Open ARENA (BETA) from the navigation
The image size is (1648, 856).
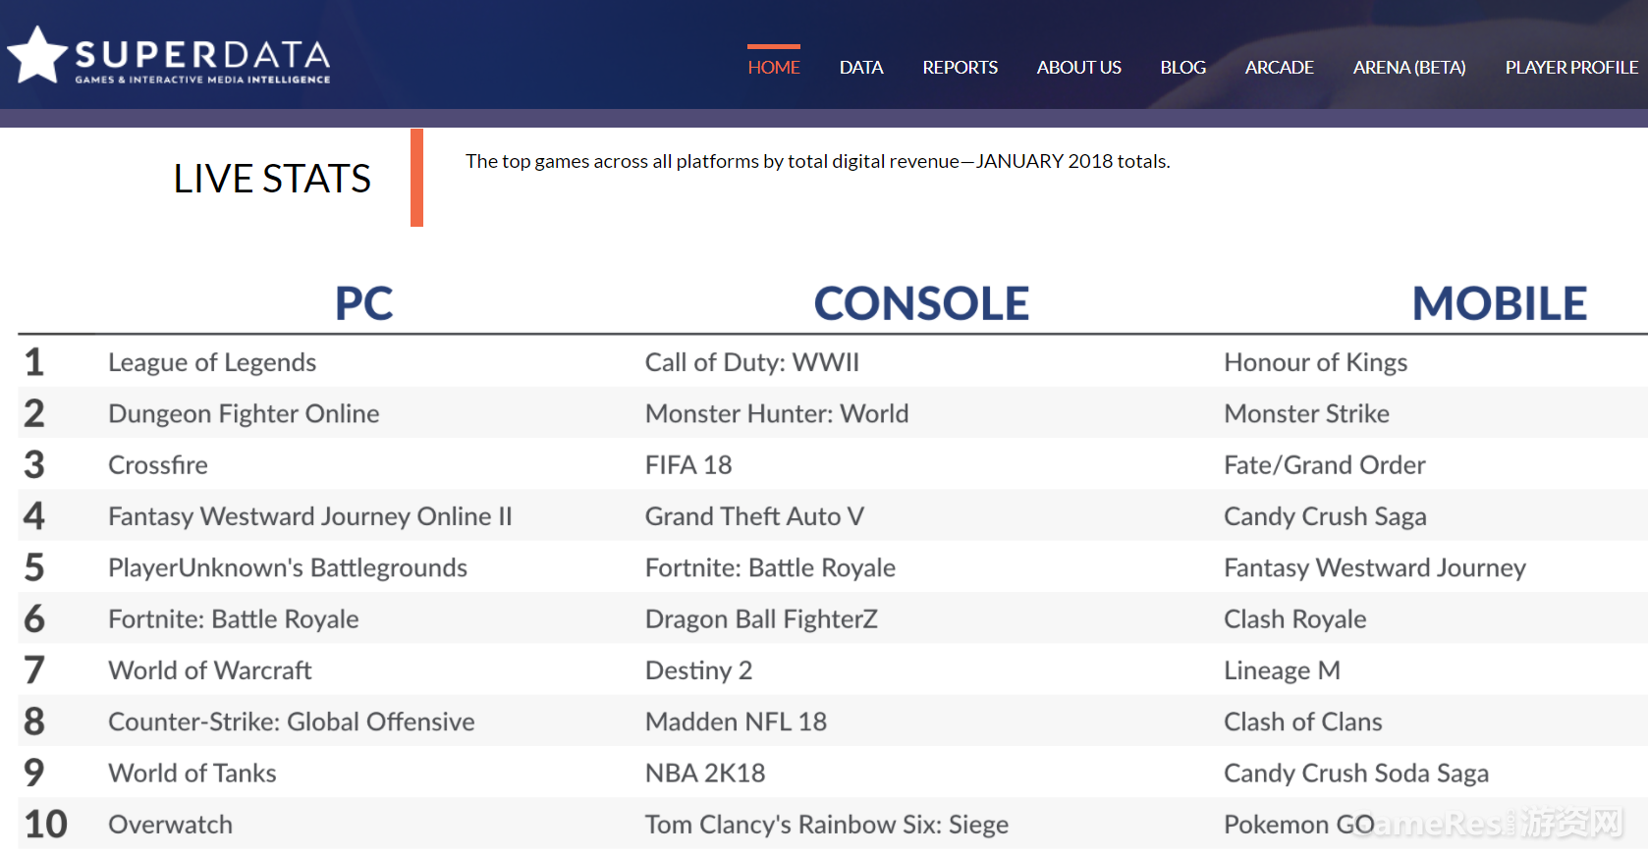click(1409, 68)
